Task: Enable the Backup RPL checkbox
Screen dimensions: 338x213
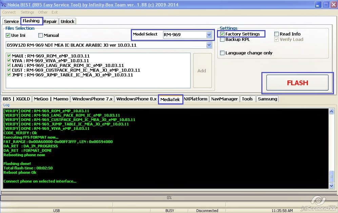Action: tap(222, 40)
